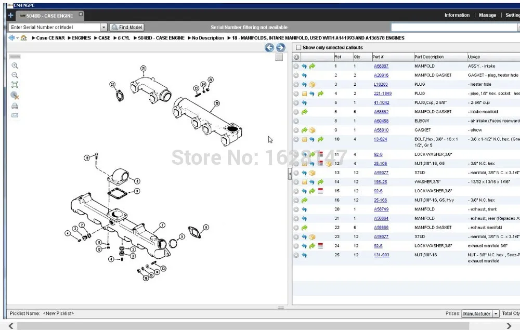This screenshot has height=330, width=520.
Task: Open the Prices Manufacturer dropdown
Action: point(496,313)
